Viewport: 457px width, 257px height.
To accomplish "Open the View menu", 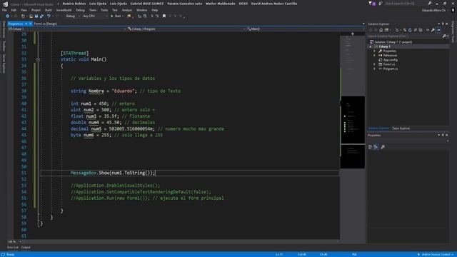I will tap(24, 10).
